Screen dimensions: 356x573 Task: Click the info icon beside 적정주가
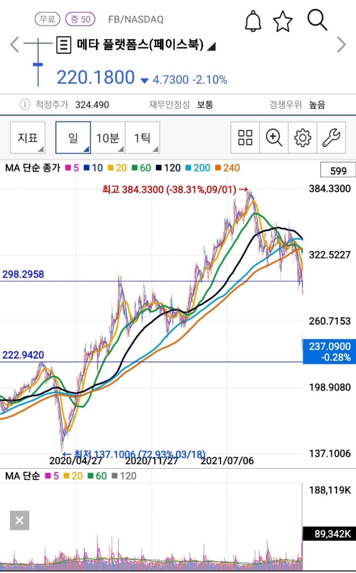click(24, 105)
